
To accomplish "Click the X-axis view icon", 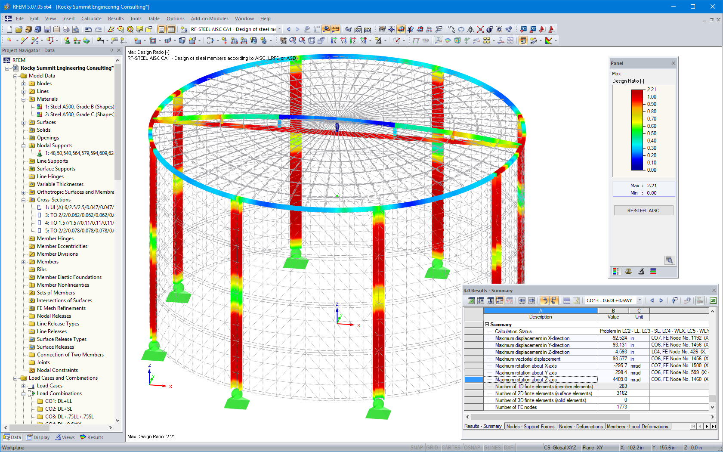I will click(334, 40).
